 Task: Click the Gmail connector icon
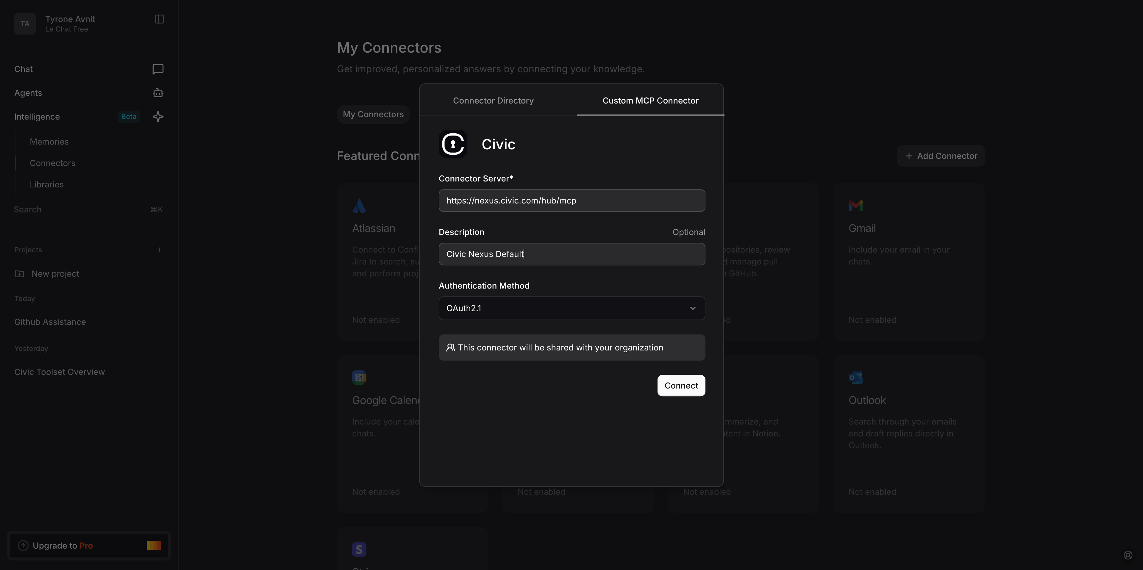[x=855, y=205]
